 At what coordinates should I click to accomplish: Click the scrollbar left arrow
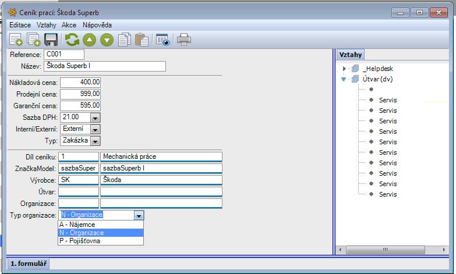pyautogui.click(x=340, y=250)
